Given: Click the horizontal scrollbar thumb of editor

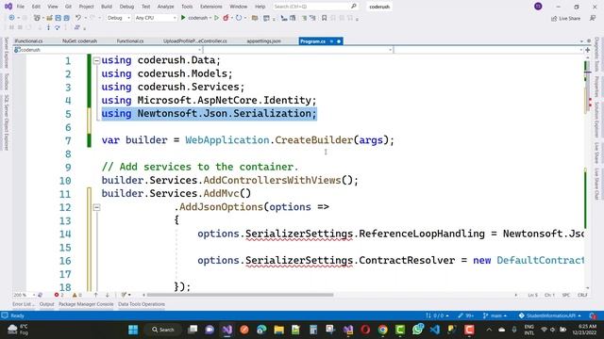Looking at the screenshot, I should [x=240, y=295].
